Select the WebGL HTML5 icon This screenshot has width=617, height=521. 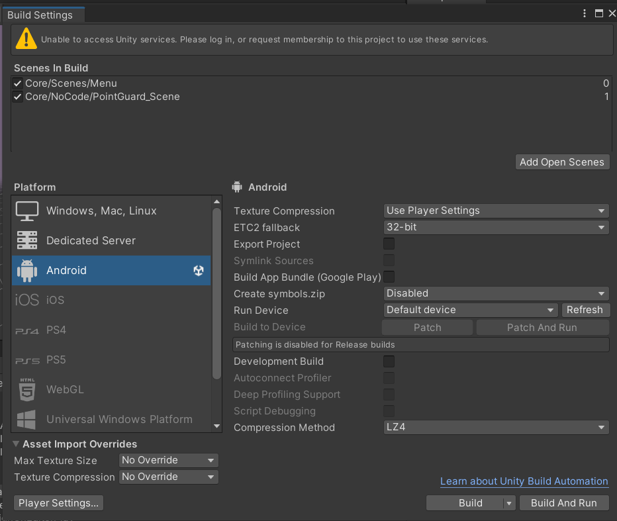27,389
